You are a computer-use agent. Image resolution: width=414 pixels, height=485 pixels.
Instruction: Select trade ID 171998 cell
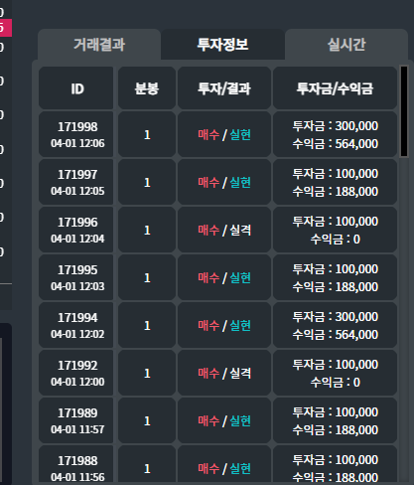(76, 134)
